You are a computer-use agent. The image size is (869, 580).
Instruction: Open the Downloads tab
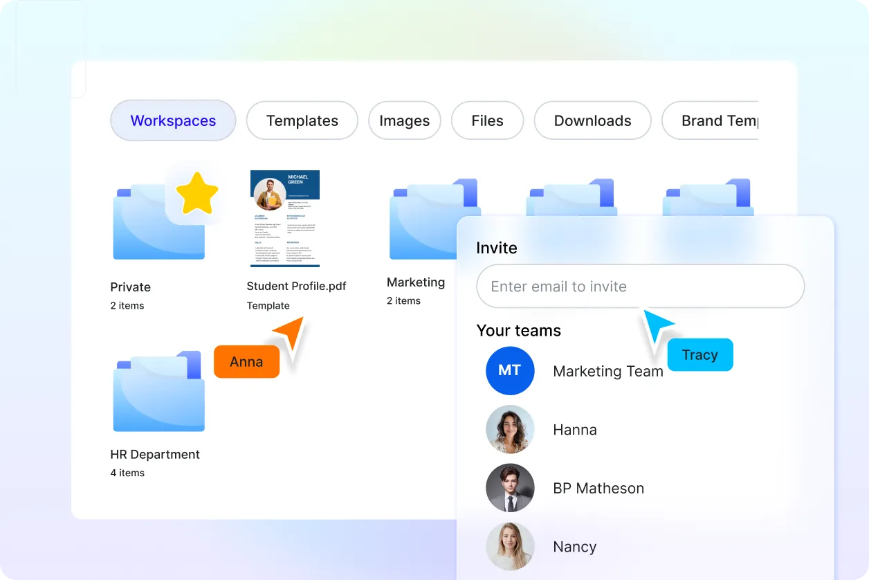(592, 120)
